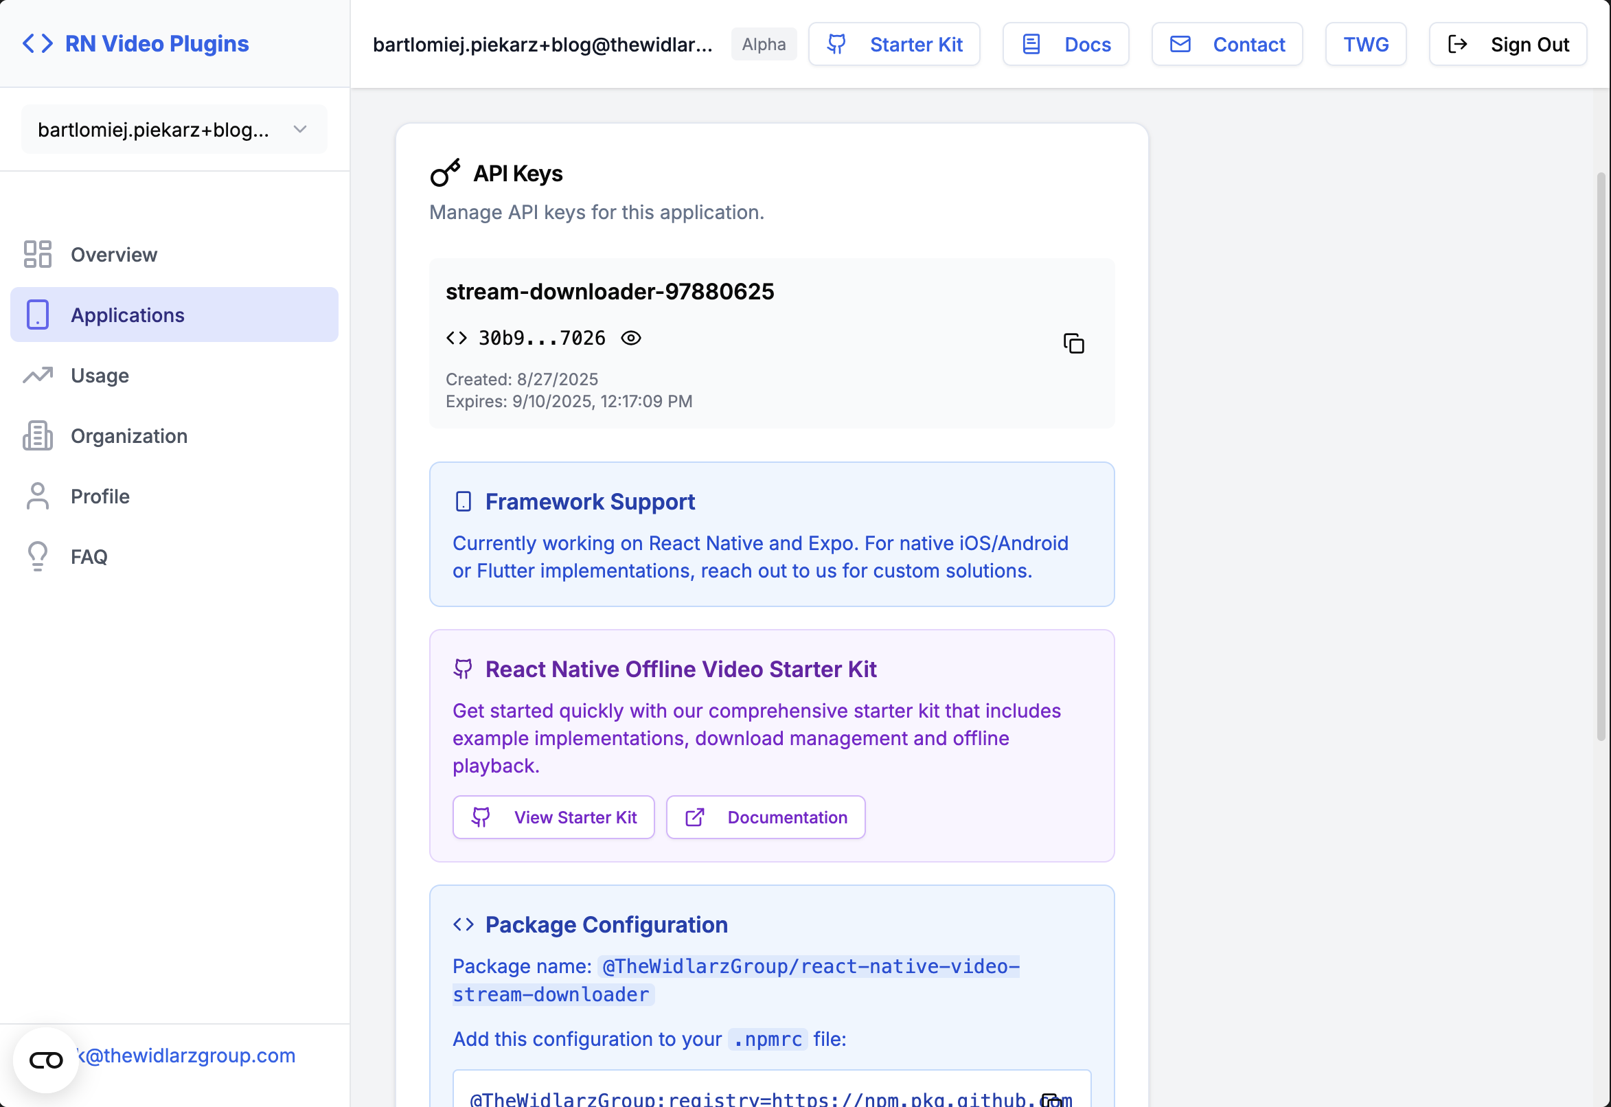This screenshot has width=1611, height=1107.
Task: Click the exit arrow icon in Sign Out
Action: tap(1458, 45)
